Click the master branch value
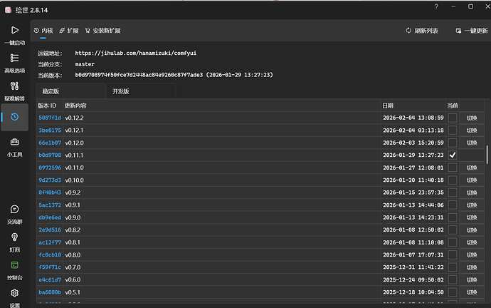This screenshot has height=308, width=491. (x=85, y=64)
